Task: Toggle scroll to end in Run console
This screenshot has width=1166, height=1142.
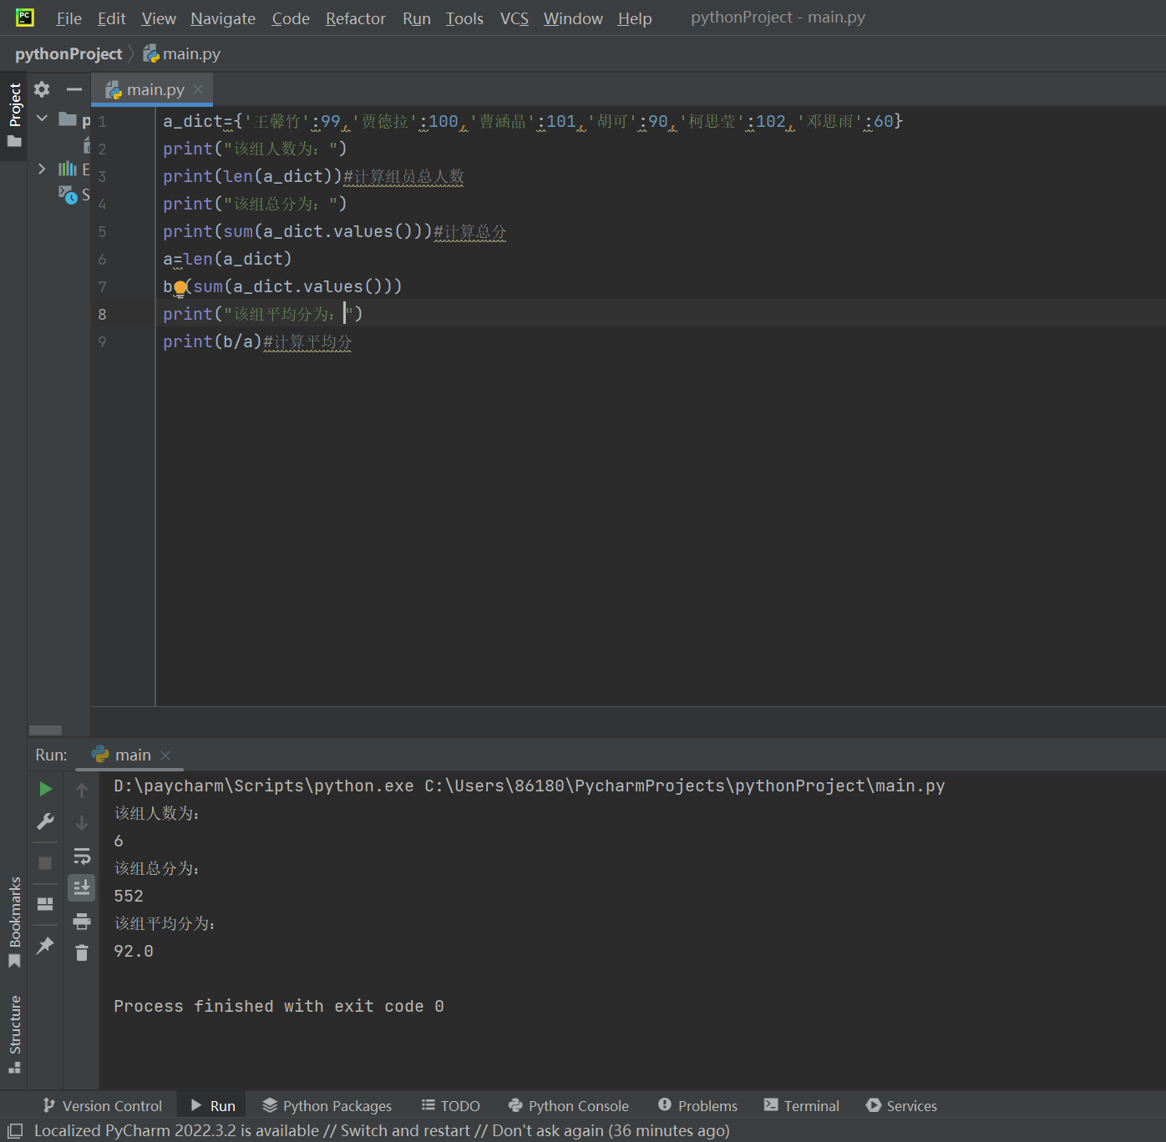Action: pyautogui.click(x=82, y=888)
